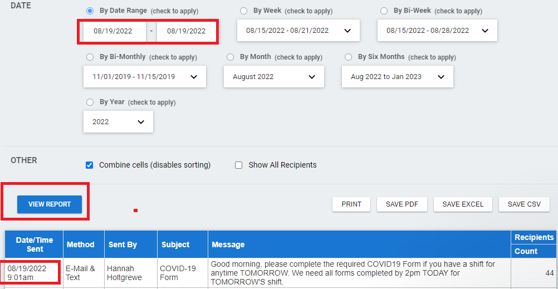Click the PRINT button

click(x=351, y=204)
